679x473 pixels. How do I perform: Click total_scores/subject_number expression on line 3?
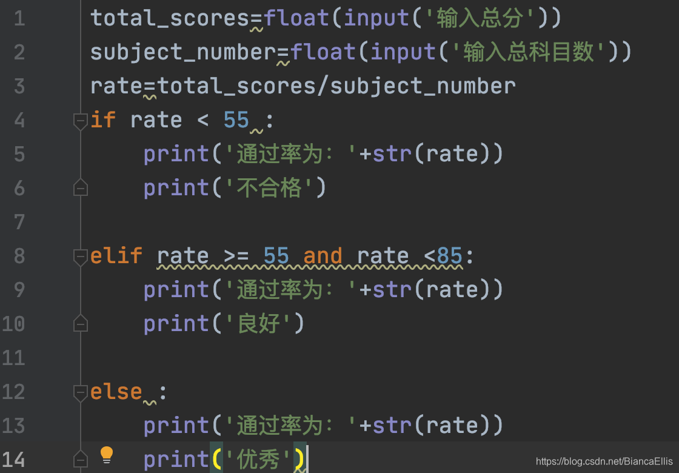pyautogui.click(x=336, y=87)
